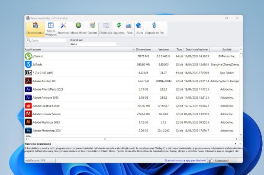Select the 3uTools application icon
264x175 pixels.
click(28, 64)
